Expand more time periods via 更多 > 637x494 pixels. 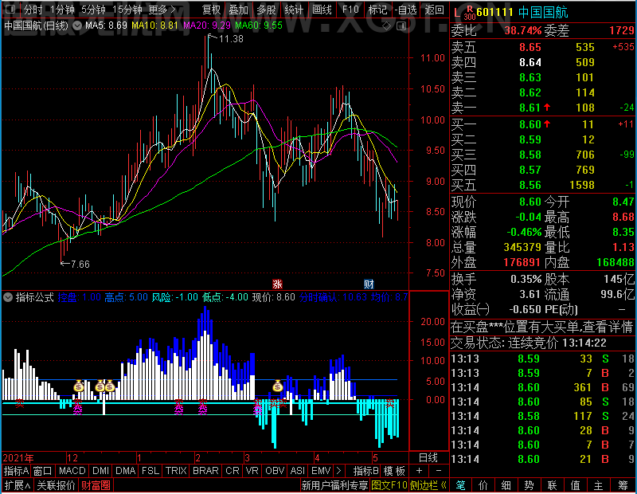click(162, 10)
